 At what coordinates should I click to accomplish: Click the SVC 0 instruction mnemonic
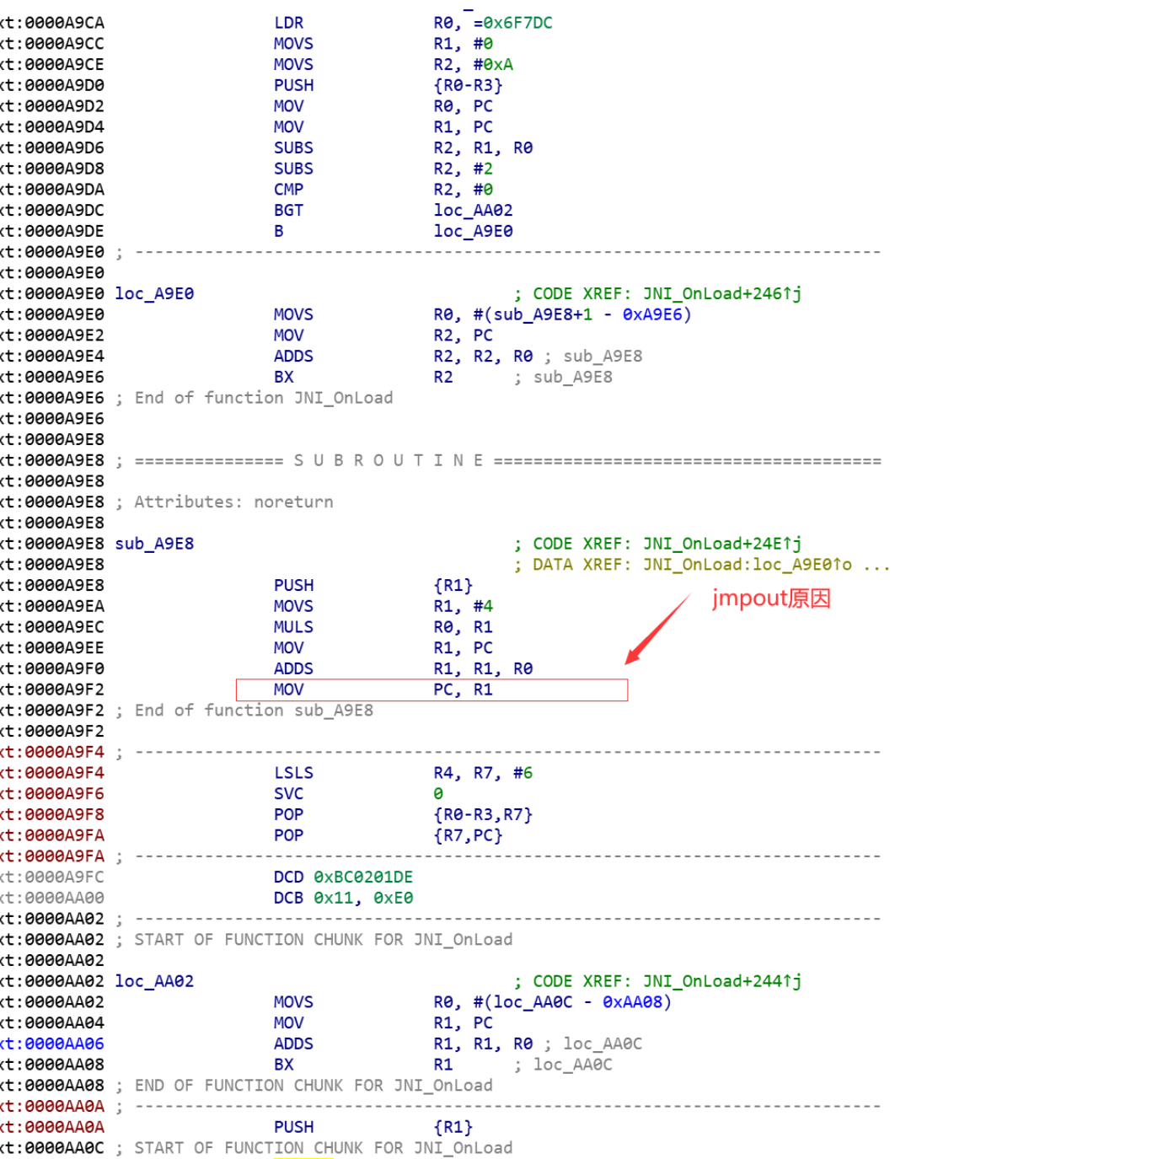[x=288, y=794]
